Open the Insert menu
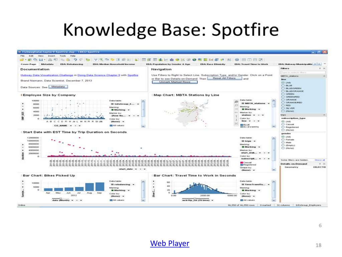Viewport: 342px width, 257px height. tap(51, 56)
